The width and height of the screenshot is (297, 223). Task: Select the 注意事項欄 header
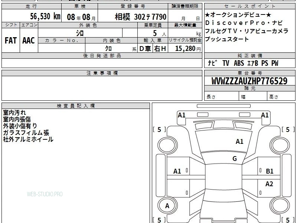(102, 73)
